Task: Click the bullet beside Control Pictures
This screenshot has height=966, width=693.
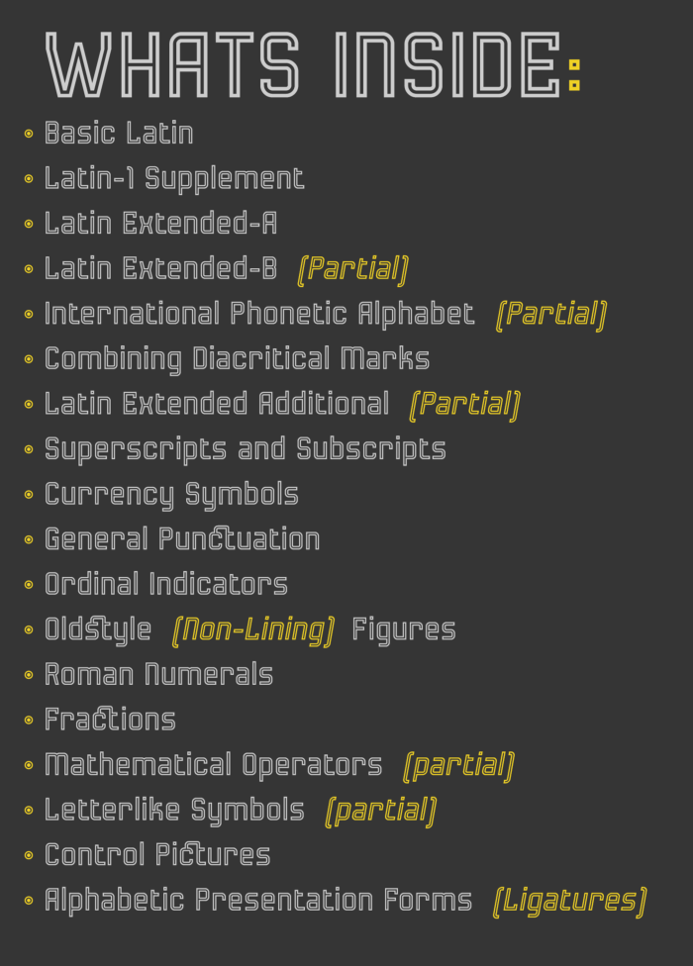Action: click(29, 855)
